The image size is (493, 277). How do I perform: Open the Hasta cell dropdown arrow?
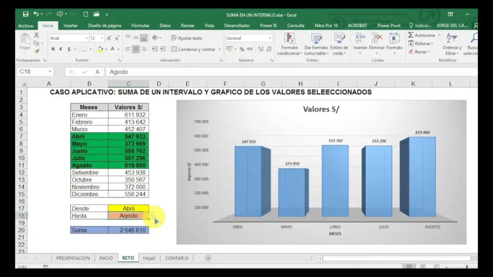(152, 216)
